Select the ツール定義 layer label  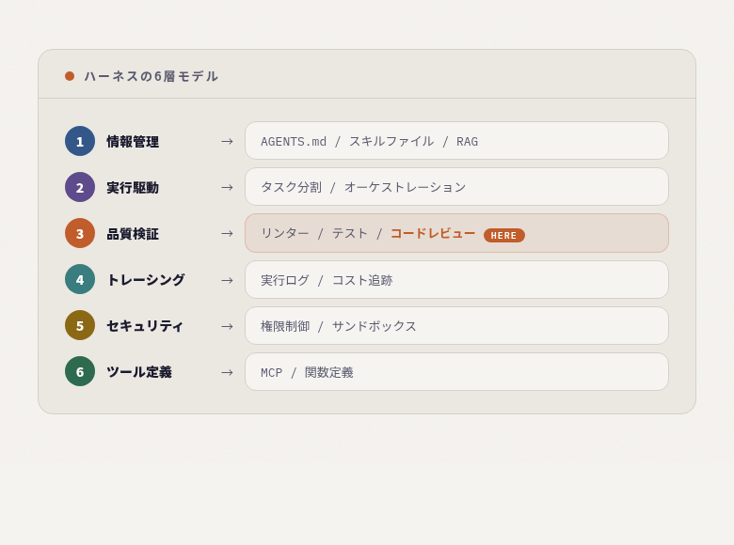pyautogui.click(x=139, y=371)
